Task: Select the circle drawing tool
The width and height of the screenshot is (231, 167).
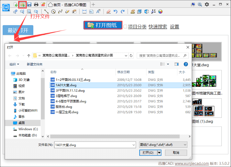Action: pos(53,12)
